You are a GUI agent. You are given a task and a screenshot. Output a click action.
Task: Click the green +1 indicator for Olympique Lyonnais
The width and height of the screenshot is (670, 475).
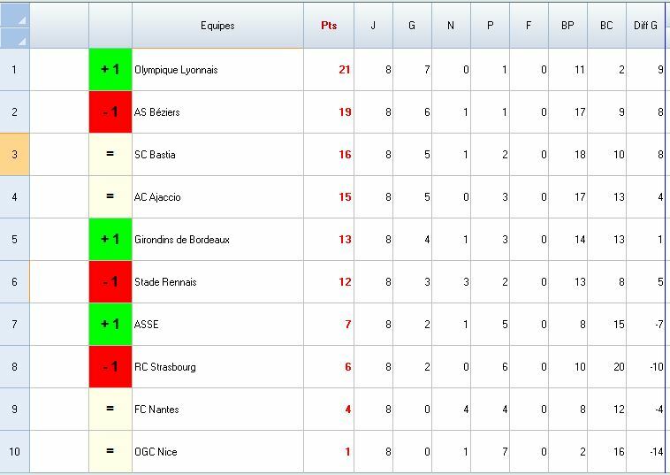coord(110,70)
